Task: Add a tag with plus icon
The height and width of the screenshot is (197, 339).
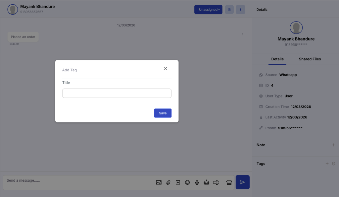Action: tap(327, 164)
